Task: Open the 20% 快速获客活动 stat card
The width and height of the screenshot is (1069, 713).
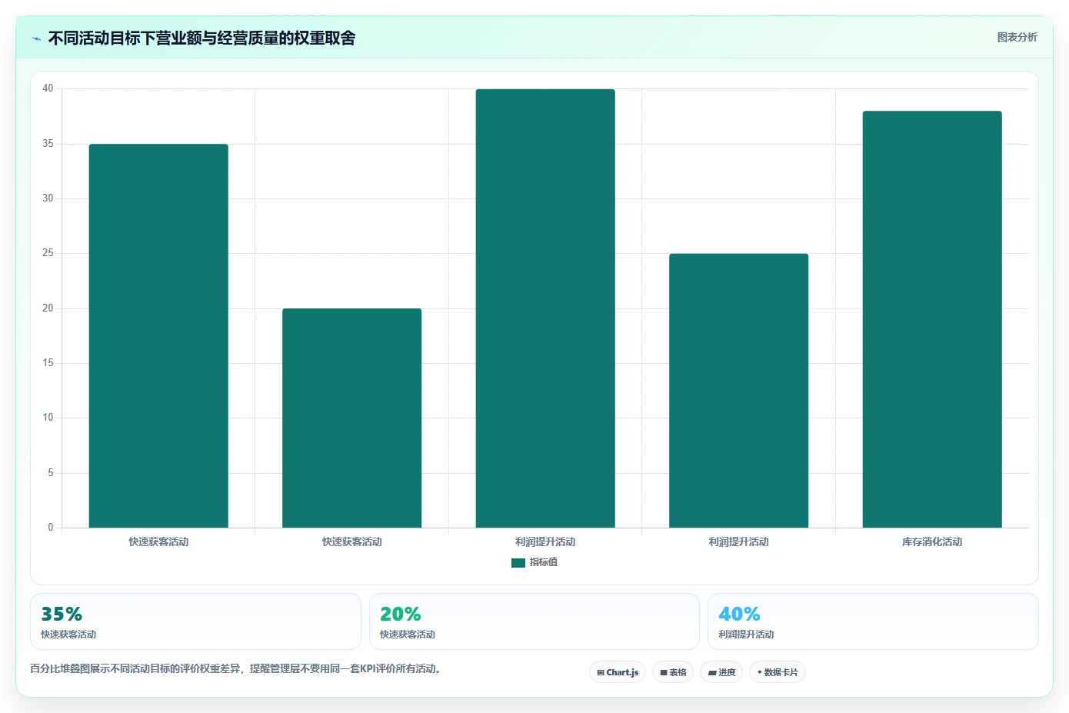Action: point(534,621)
